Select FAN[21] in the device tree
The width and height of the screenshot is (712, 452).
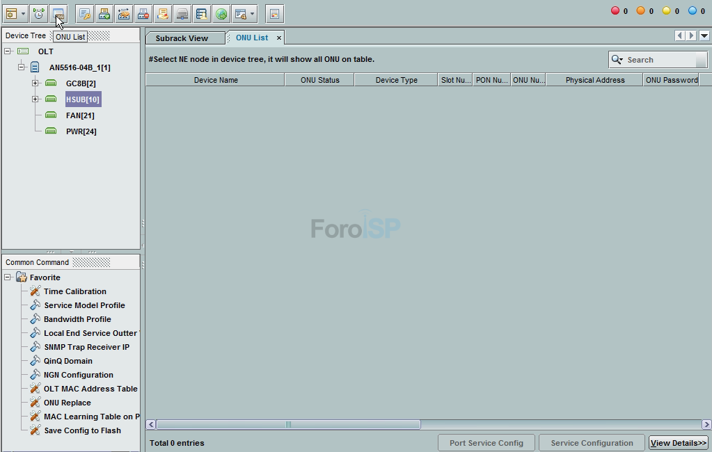80,115
